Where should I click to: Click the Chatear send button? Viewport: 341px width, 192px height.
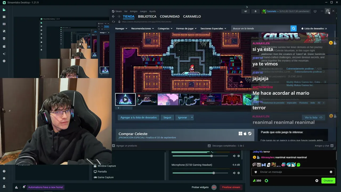328,181
